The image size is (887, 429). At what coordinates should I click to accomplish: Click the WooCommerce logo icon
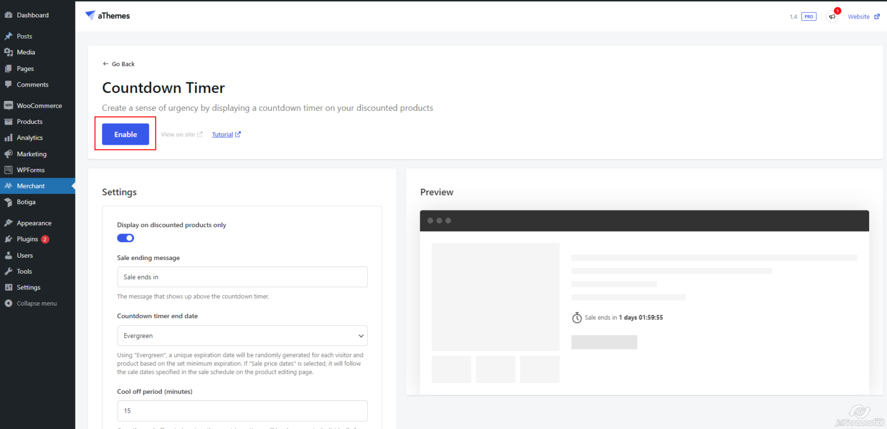click(x=8, y=106)
